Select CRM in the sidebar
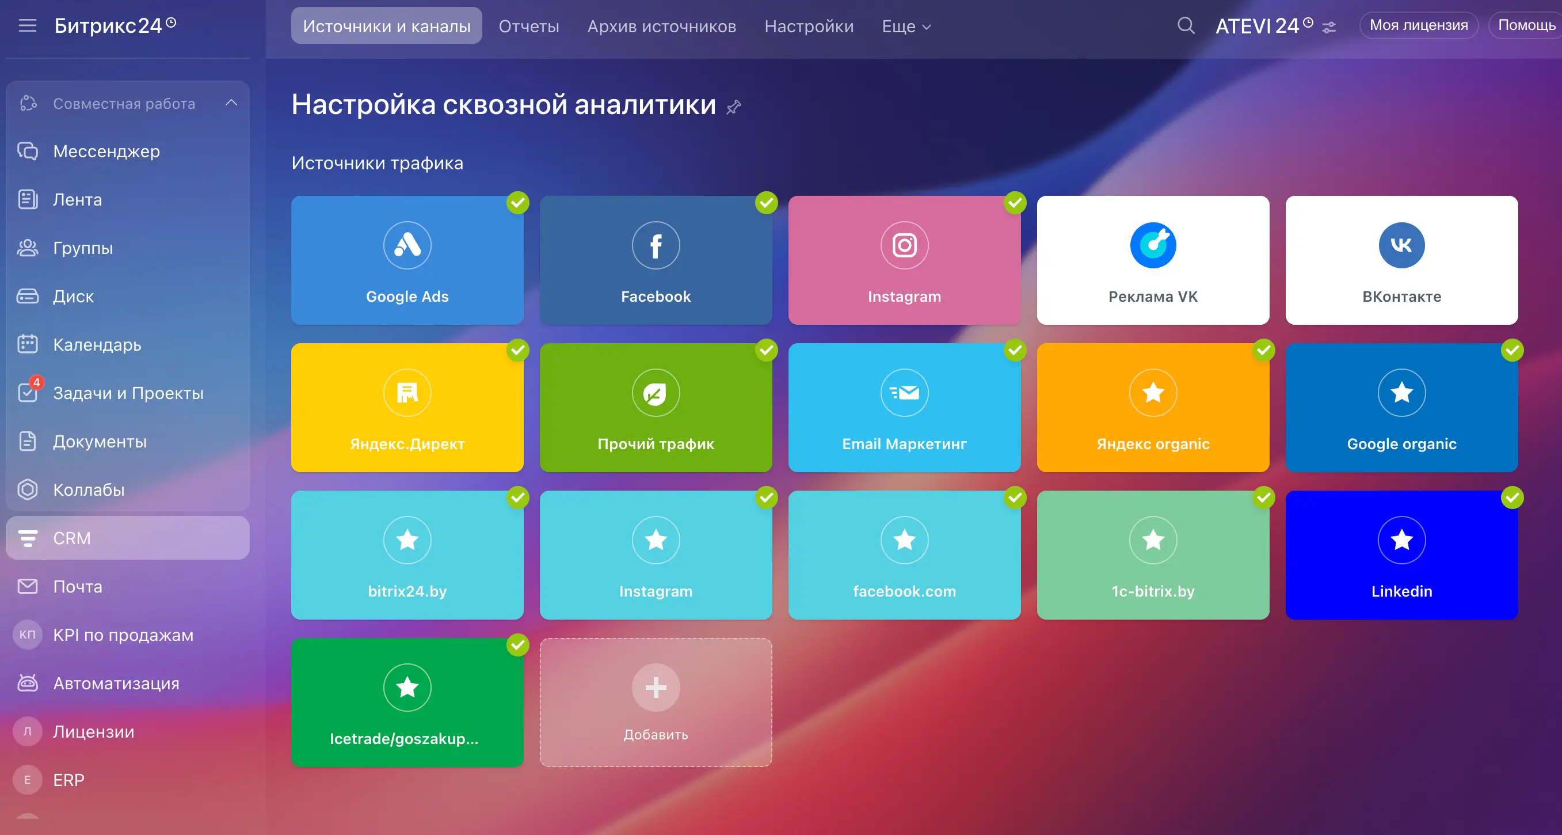This screenshot has width=1562, height=835. (x=71, y=538)
